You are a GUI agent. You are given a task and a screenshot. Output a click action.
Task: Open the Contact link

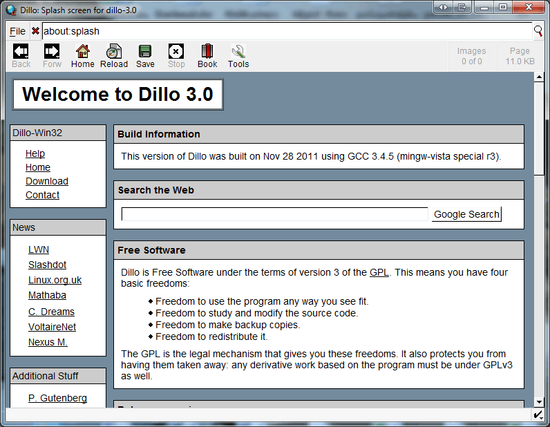(x=42, y=195)
